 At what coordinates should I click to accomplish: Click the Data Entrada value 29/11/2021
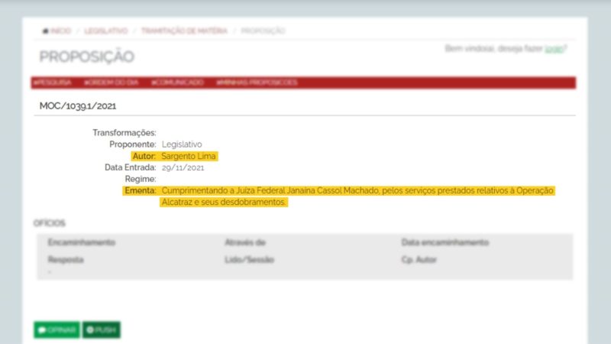click(x=183, y=167)
